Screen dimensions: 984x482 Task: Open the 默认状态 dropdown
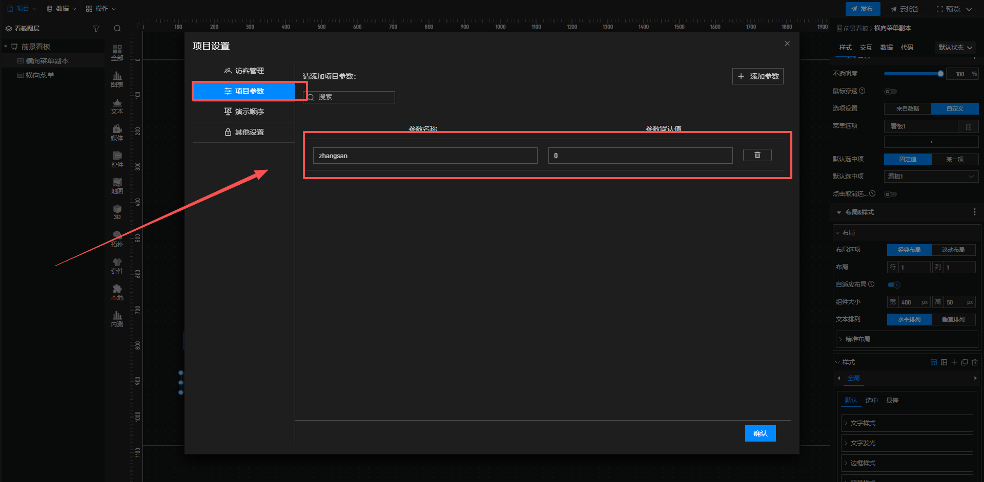[x=955, y=48]
